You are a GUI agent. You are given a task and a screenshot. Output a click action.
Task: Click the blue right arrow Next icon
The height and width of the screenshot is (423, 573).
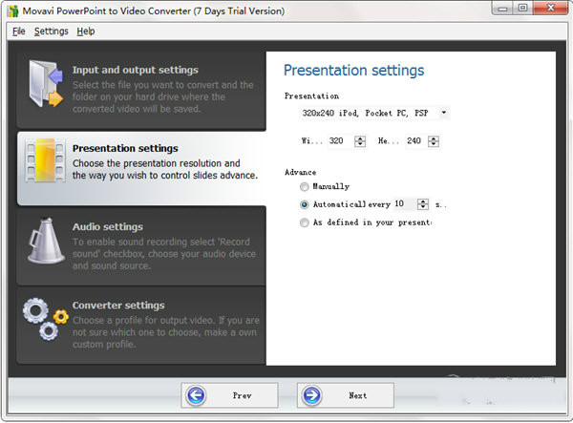pos(311,395)
